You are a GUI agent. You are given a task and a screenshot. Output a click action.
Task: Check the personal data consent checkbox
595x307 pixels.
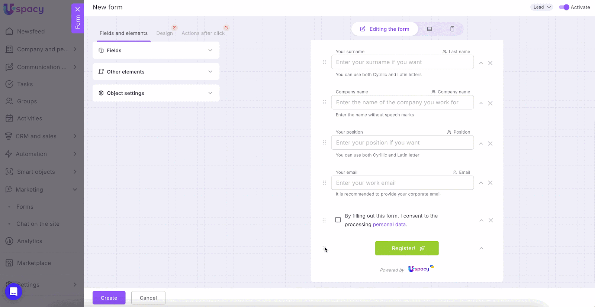coord(338,220)
